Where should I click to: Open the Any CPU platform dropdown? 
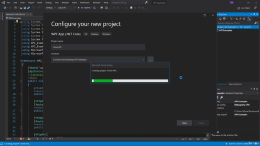click(67, 8)
